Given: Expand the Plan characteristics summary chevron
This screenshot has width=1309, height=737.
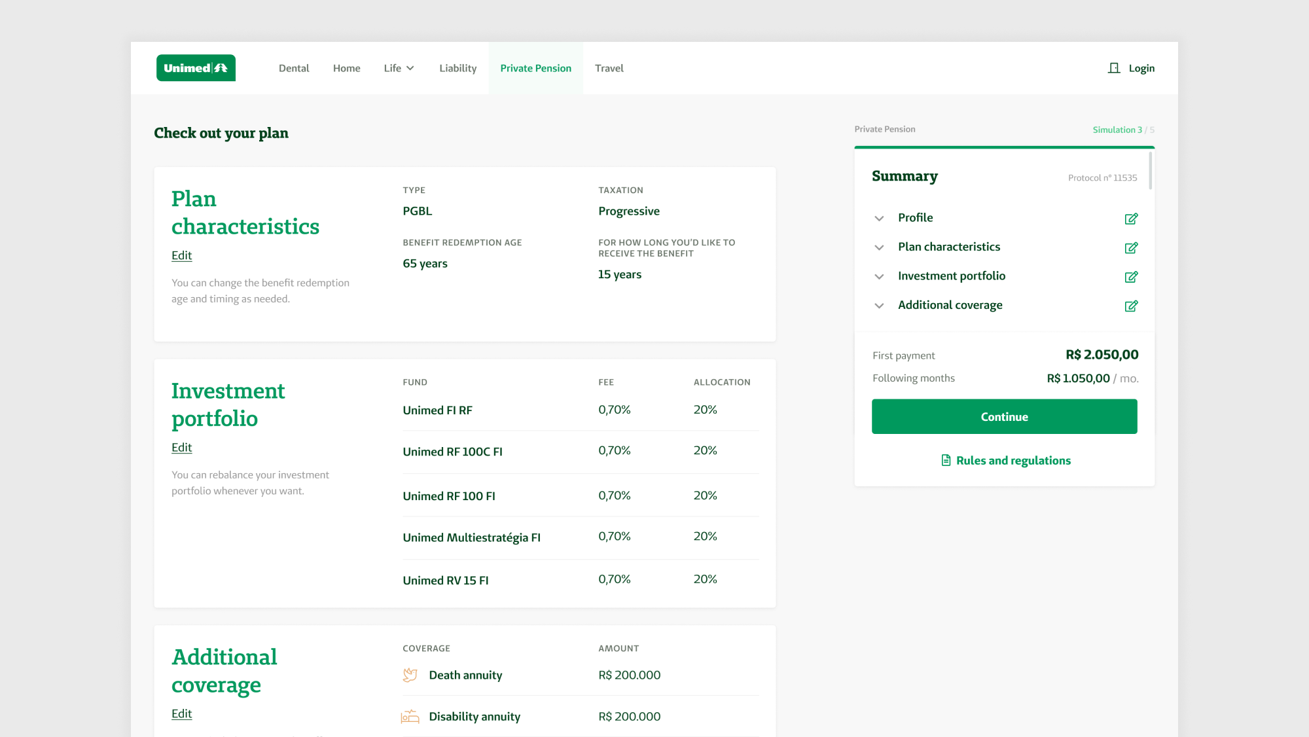Looking at the screenshot, I should [879, 247].
